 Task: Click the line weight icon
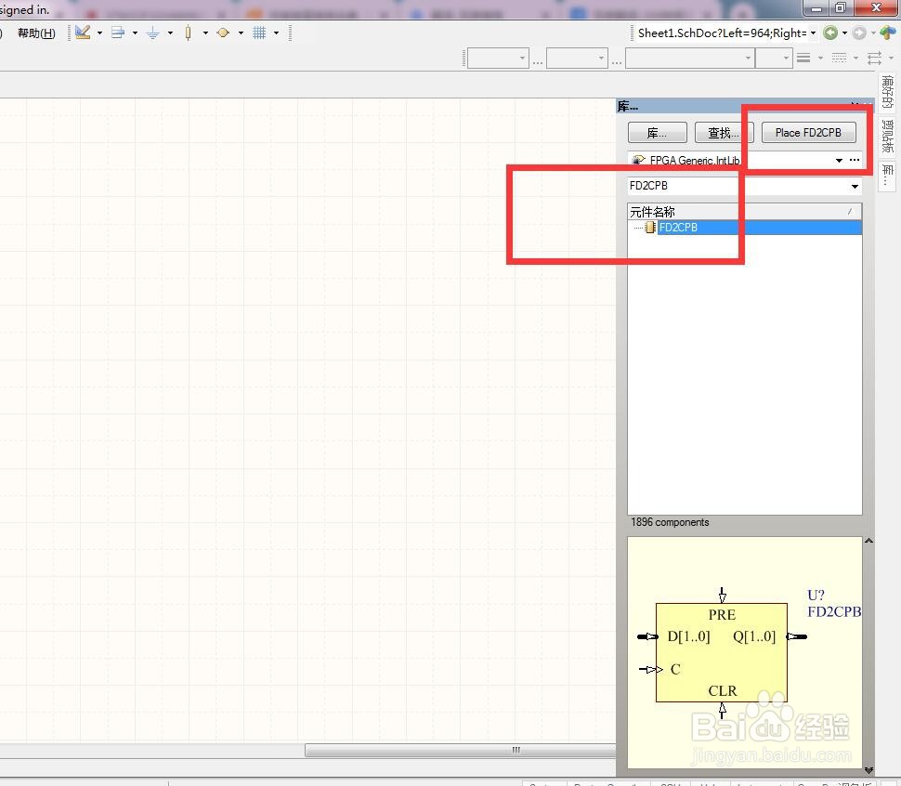coord(803,58)
